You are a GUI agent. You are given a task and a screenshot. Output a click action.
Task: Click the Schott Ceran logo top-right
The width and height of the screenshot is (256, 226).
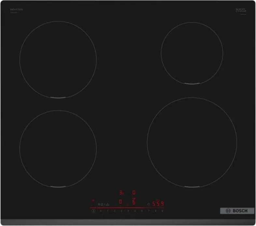tap(241, 10)
